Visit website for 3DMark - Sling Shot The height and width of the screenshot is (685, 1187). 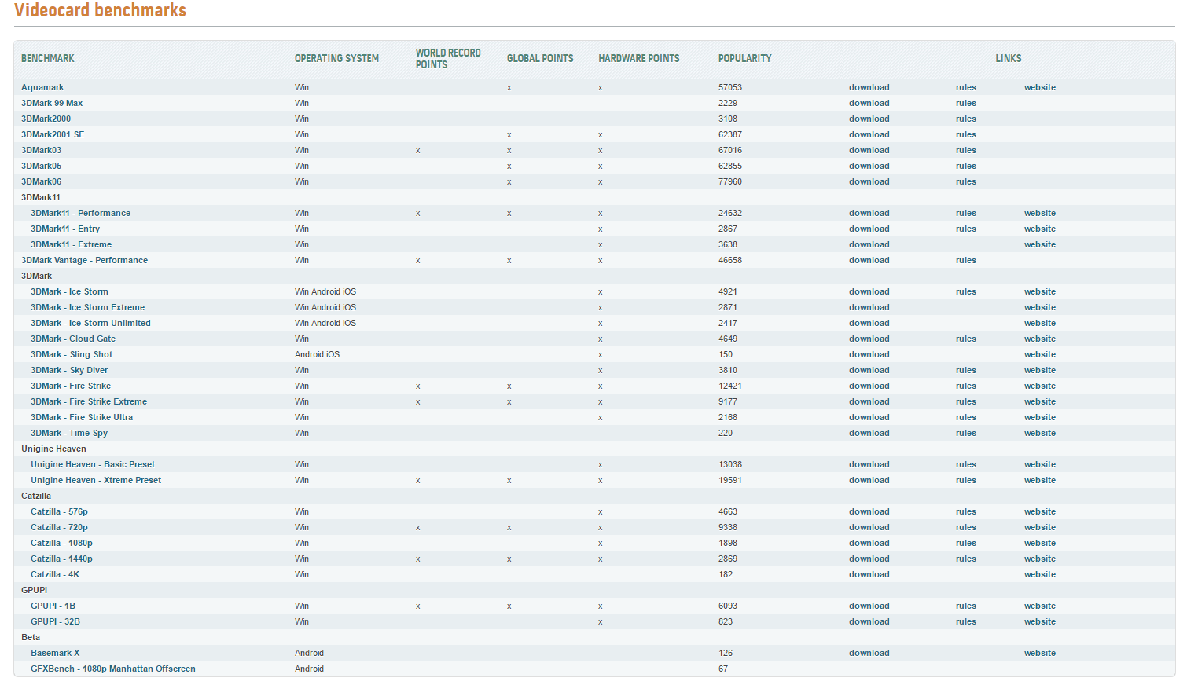click(1039, 354)
